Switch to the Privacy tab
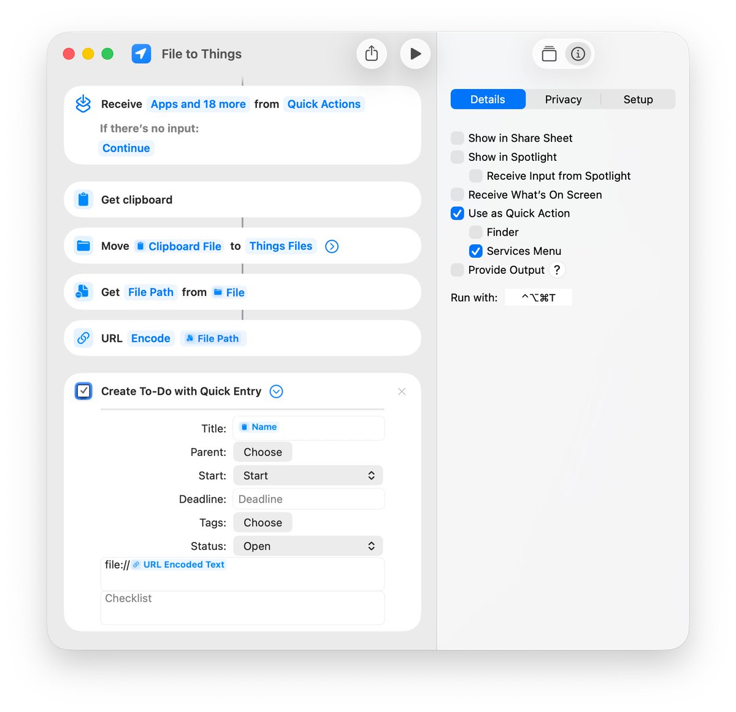 coord(563,99)
